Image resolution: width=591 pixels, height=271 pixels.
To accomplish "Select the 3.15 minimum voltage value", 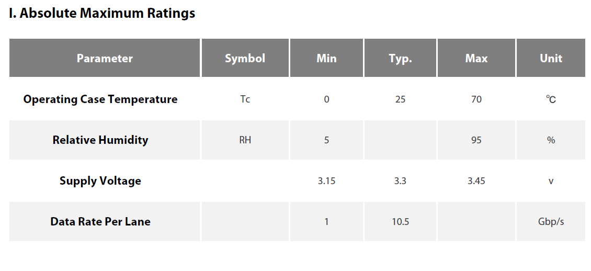I will tap(326, 181).
